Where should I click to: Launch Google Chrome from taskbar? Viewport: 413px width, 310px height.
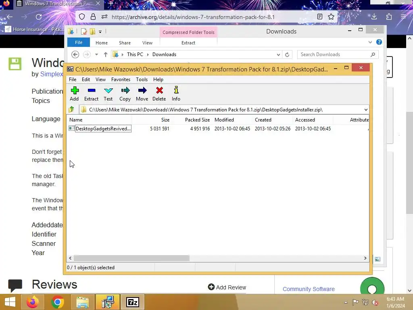pyautogui.click(x=57, y=302)
